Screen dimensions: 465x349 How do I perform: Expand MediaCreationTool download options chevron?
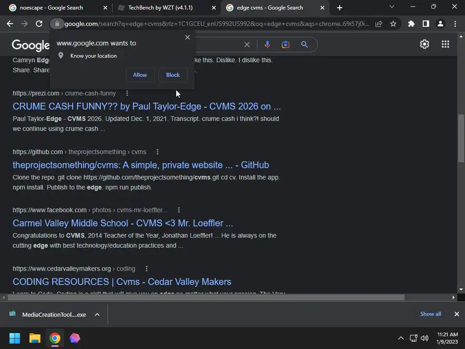97,314
